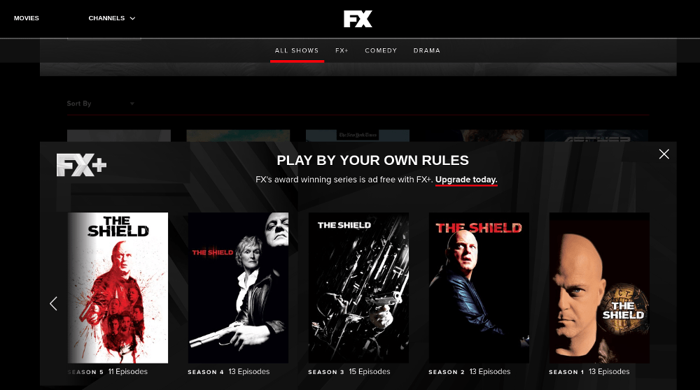Open The Shield Season 1 poster
This screenshot has height=390, width=700.
(599, 288)
